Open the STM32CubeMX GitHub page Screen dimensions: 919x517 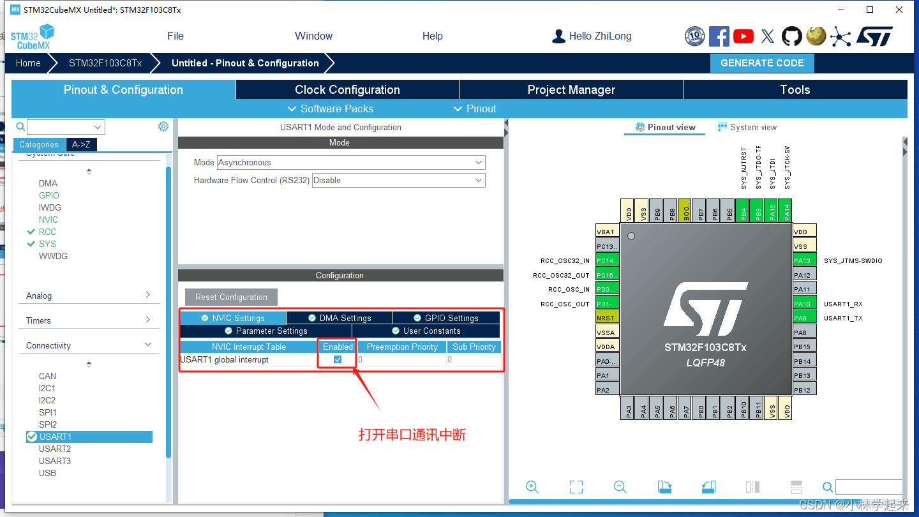tap(791, 36)
